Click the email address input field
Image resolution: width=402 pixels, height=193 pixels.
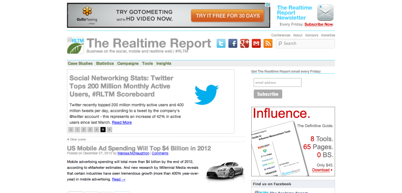point(278,83)
